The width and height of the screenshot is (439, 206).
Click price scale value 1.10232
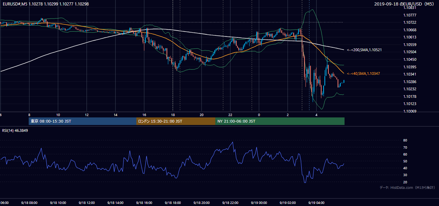click(x=410, y=89)
